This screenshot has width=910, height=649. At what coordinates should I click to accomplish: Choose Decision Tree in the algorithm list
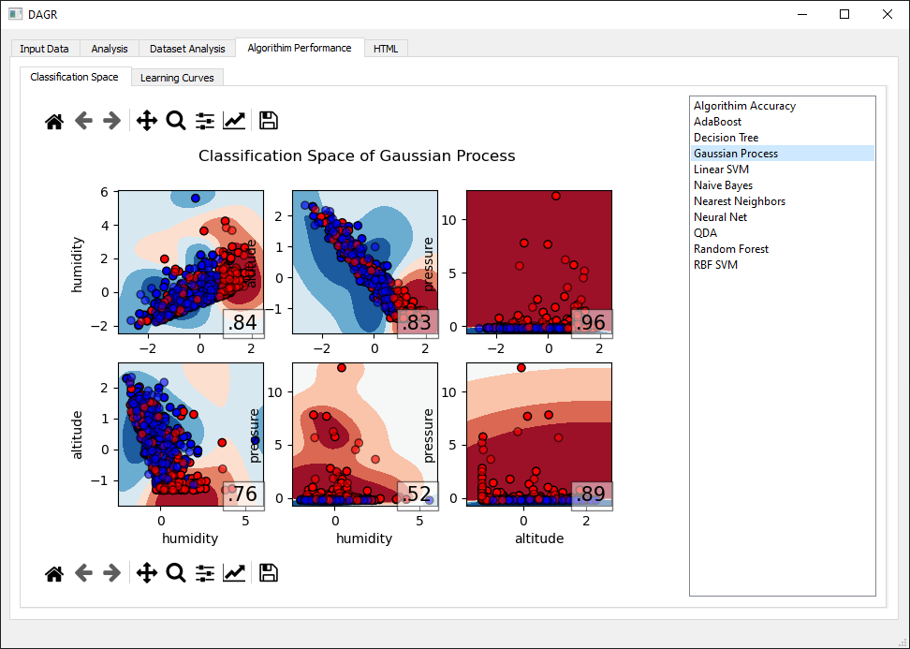point(782,138)
